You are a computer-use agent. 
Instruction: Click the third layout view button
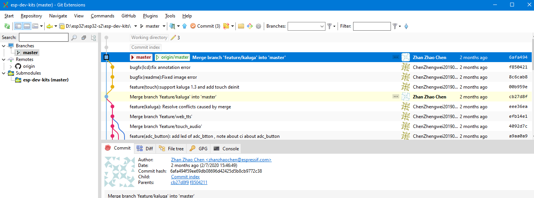point(35,26)
